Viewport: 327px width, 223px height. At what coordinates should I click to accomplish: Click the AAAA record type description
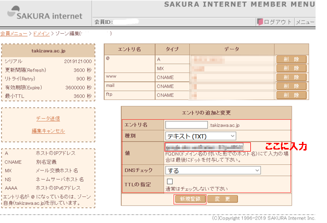(x=58, y=188)
